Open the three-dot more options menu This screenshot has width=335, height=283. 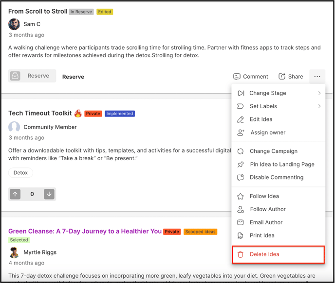pos(317,77)
